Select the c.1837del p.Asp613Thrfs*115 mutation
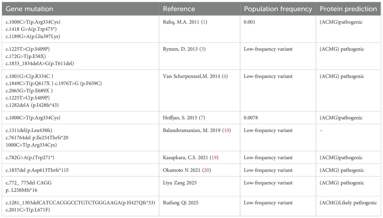 pos(37,170)
